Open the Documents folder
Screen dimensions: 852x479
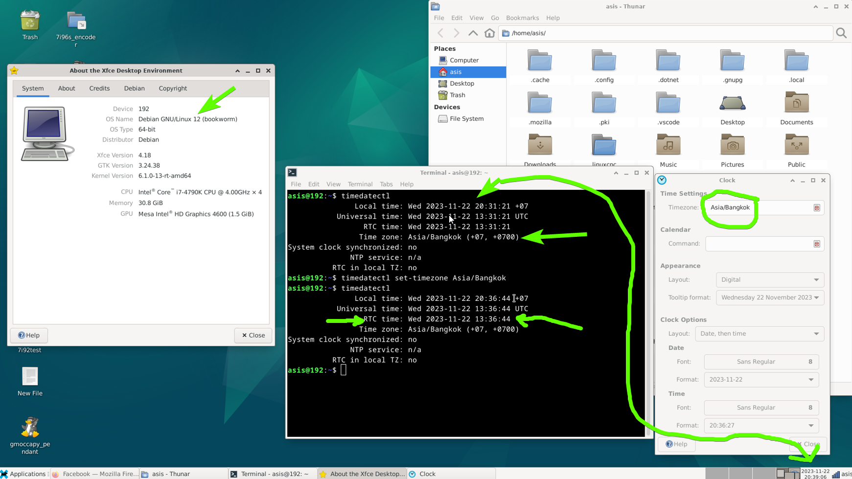click(x=797, y=109)
